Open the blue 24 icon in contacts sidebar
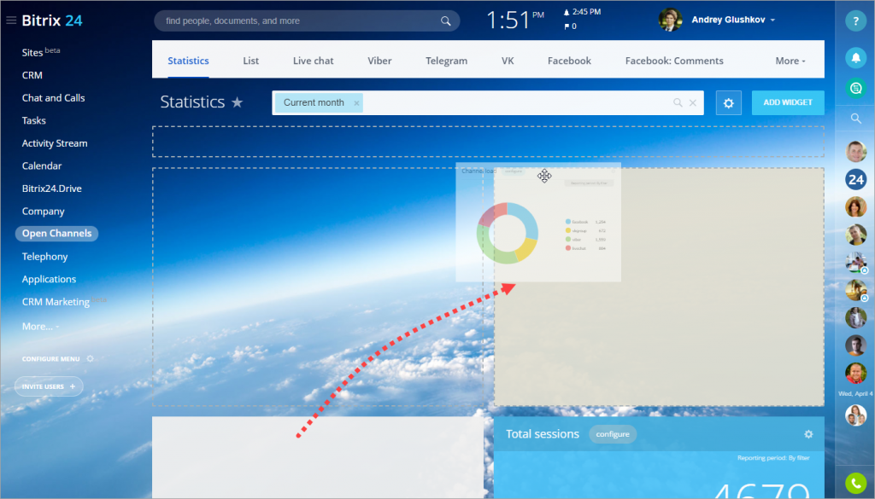The height and width of the screenshot is (499, 875). coord(855,179)
